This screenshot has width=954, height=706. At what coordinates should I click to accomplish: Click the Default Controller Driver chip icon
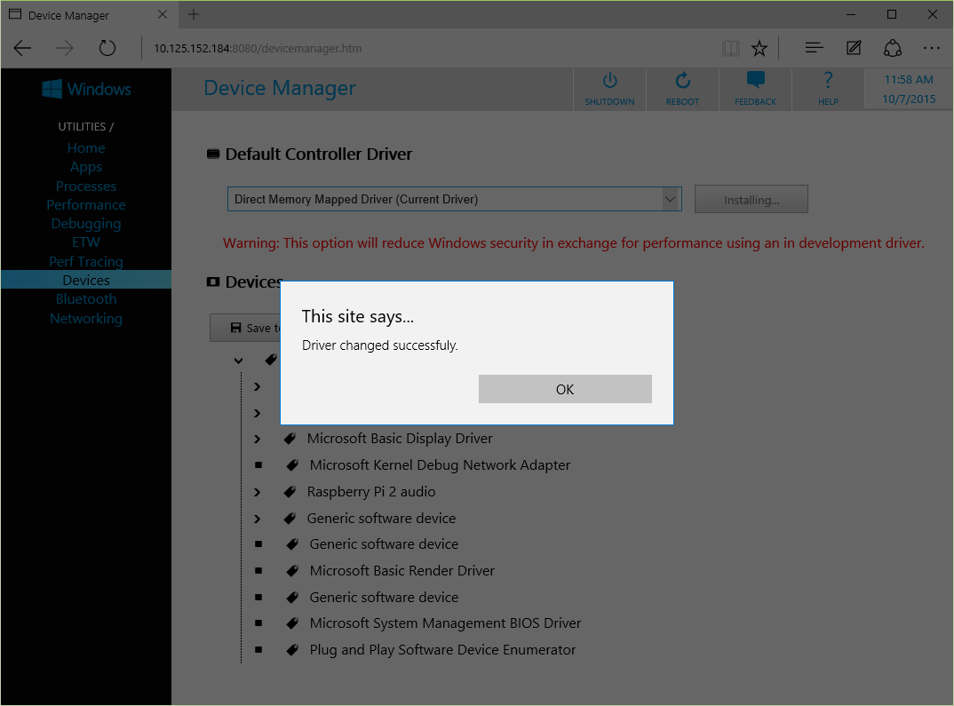213,154
